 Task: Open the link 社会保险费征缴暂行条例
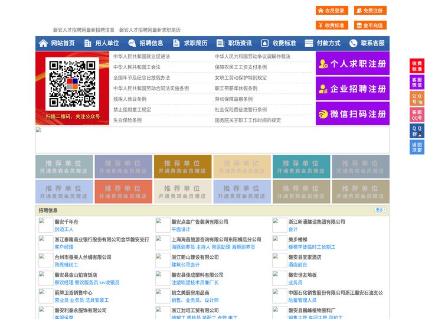(x=241, y=110)
